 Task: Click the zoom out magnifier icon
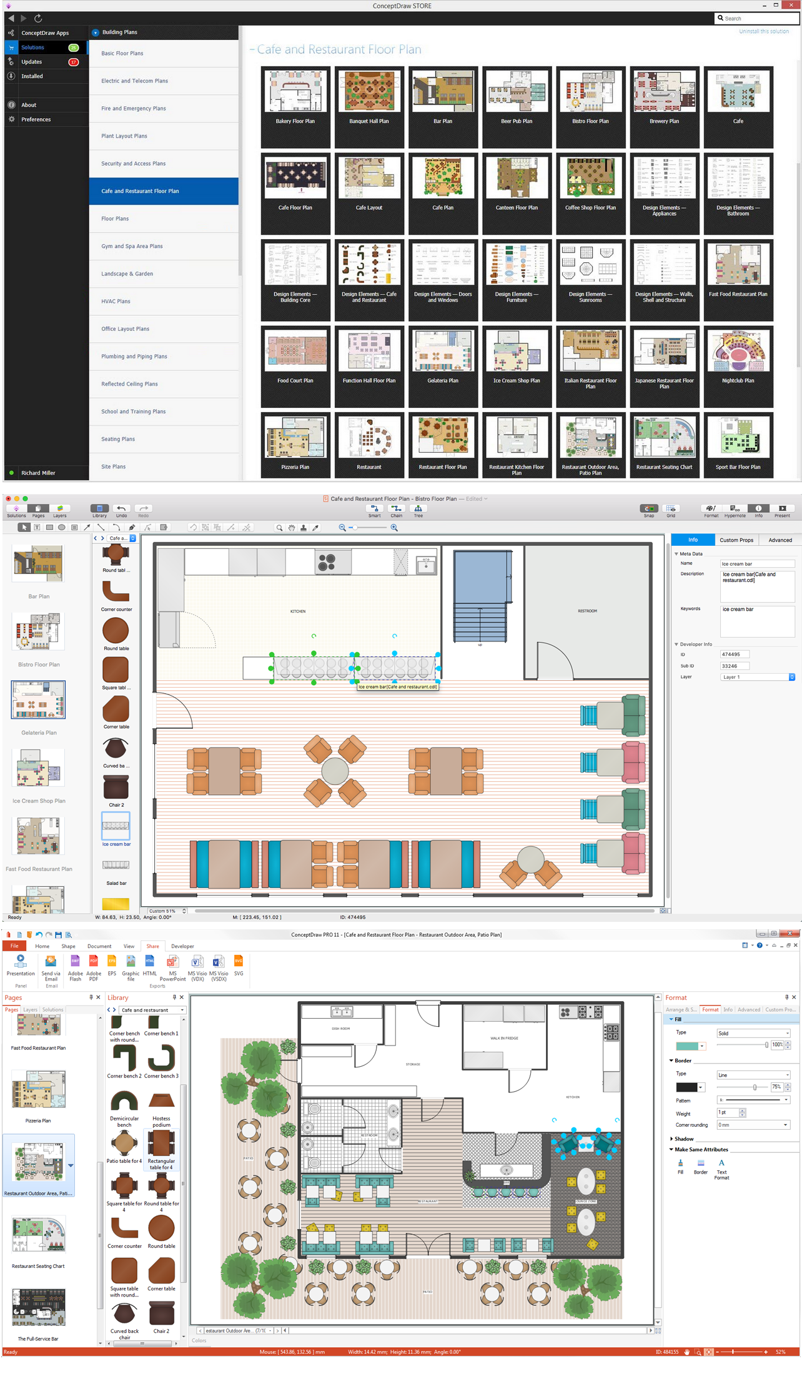(x=342, y=528)
